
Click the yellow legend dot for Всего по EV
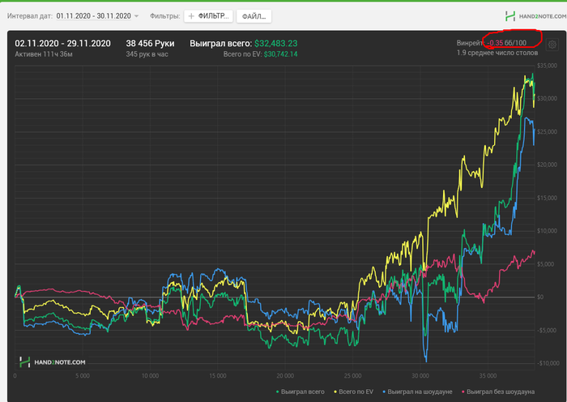tap(335, 391)
